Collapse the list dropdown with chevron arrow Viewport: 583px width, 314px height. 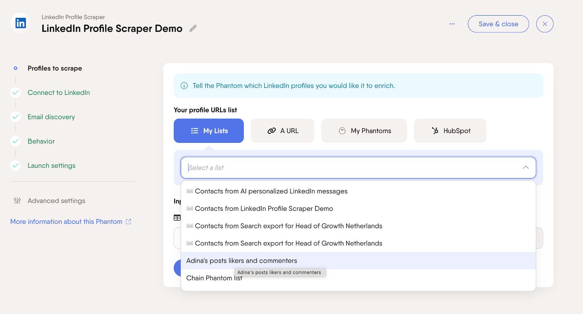coord(525,168)
